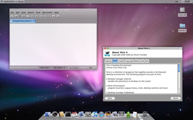Click the Print icon in gedit's toolbar
Screen dimensions: 193x120
tap(28, 16)
